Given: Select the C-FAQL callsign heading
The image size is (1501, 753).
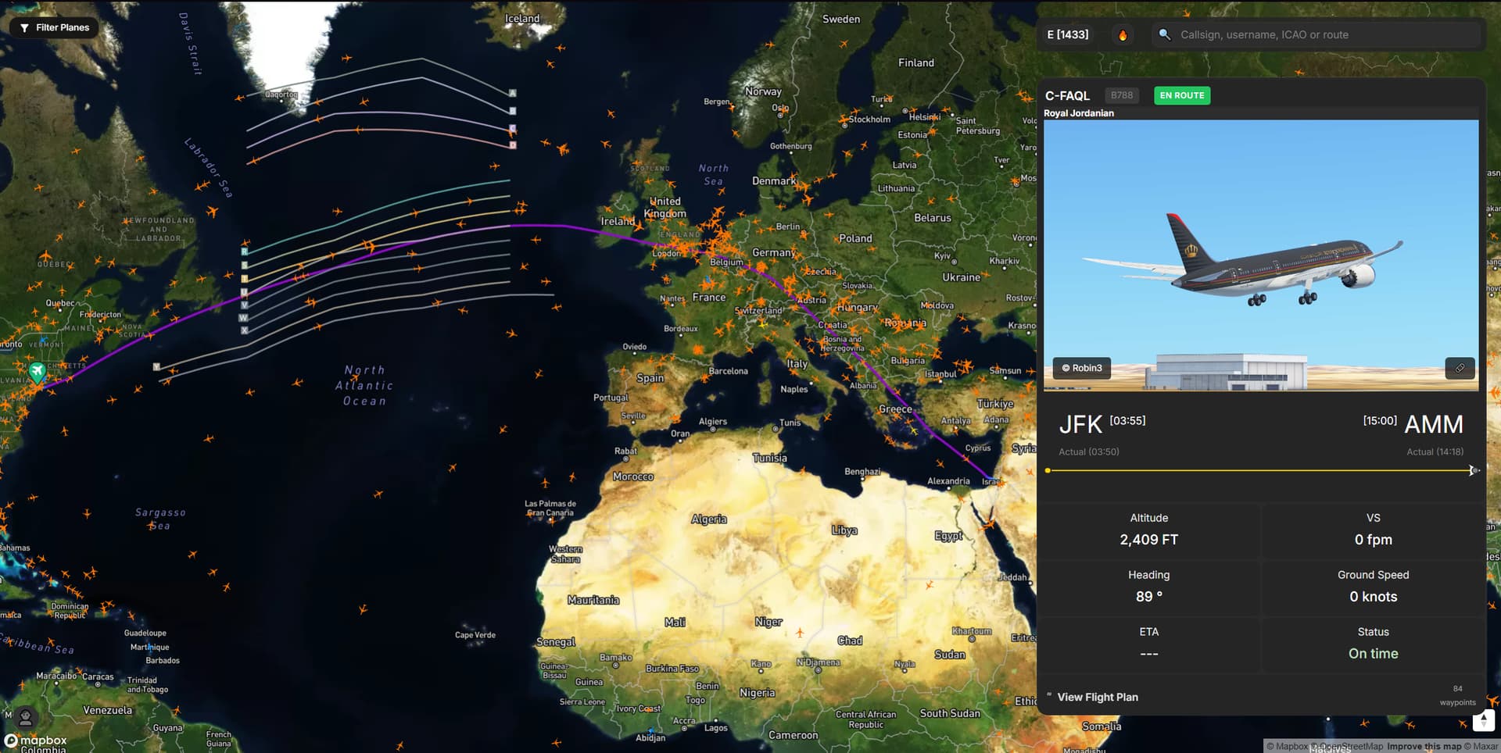Looking at the screenshot, I should pos(1067,95).
